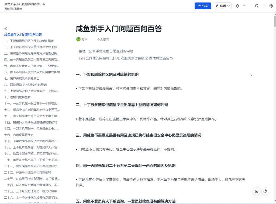Click the 今天修改 timestamp
Screen dimensions: 276x204
(103, 39)
